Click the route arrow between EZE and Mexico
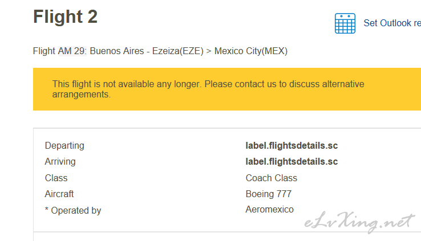421x241 pixels. pyautogui.click(x=209, y=51)
